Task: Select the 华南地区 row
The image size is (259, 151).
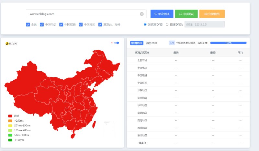Action: click(x=188, y=98)
